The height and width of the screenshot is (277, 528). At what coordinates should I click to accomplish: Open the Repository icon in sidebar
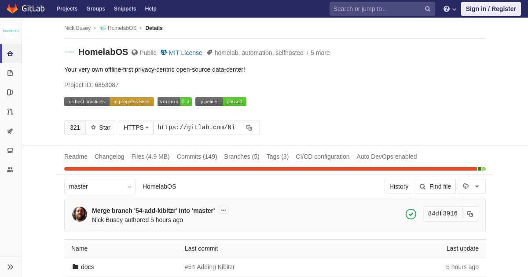(10, 73)
